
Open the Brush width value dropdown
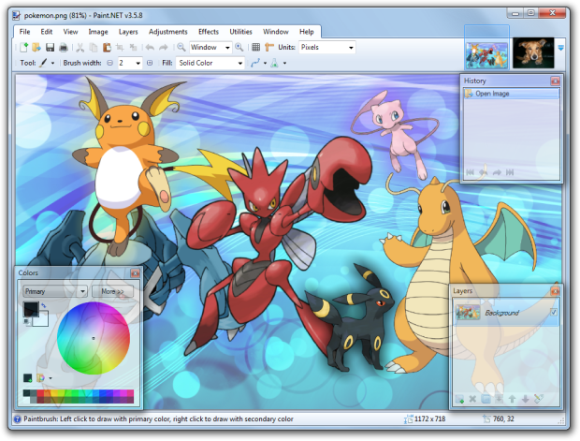coord(130,63)
